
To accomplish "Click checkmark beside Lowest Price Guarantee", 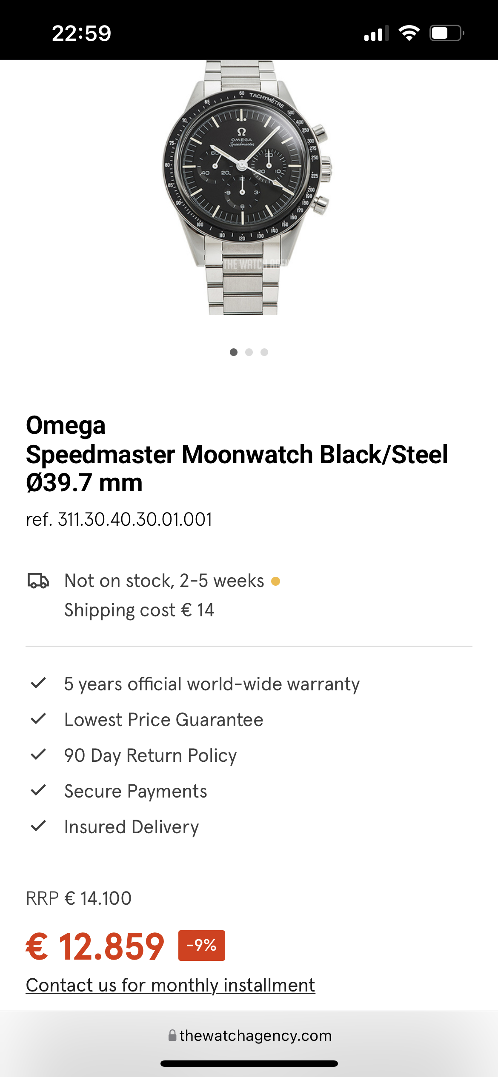I will tap(38, 719).
